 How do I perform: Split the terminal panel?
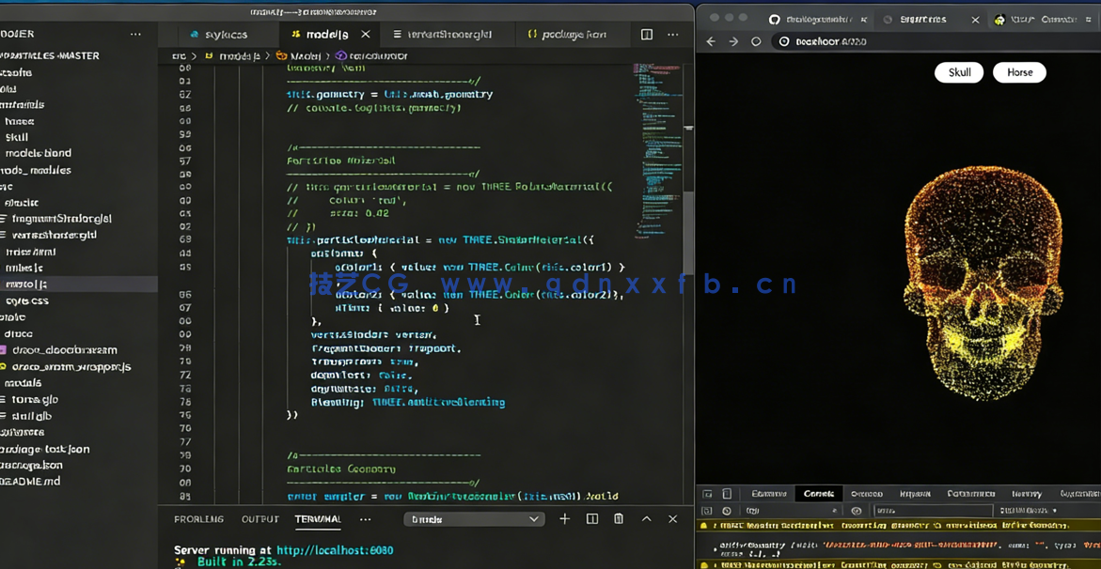pyautogui.click(x=592, y=519)
